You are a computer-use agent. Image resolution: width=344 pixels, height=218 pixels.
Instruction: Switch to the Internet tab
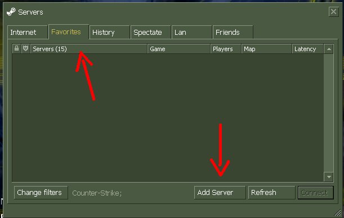tap(28, 33)
